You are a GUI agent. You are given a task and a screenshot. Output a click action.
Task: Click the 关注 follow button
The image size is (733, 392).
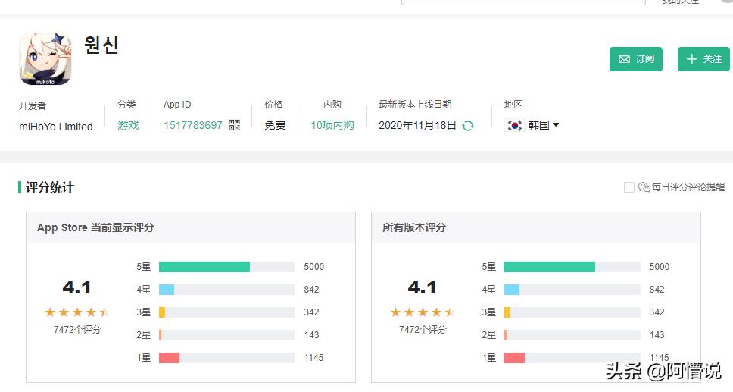[703, 59]
